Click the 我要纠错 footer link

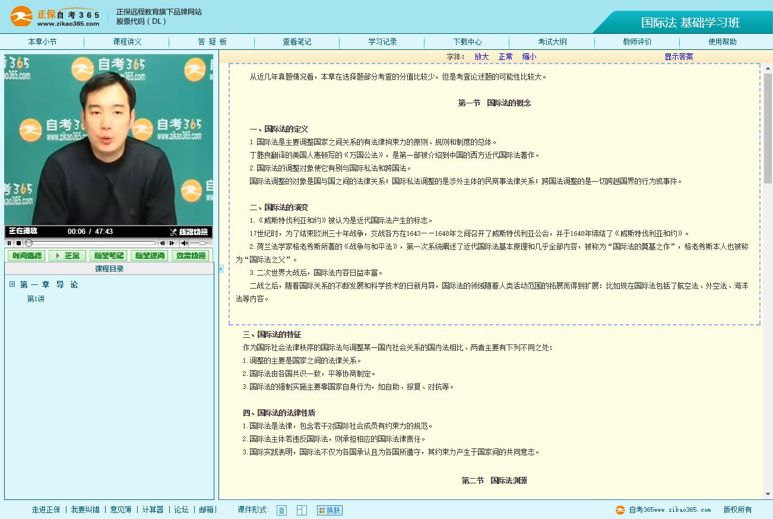(x=85, y=509)
